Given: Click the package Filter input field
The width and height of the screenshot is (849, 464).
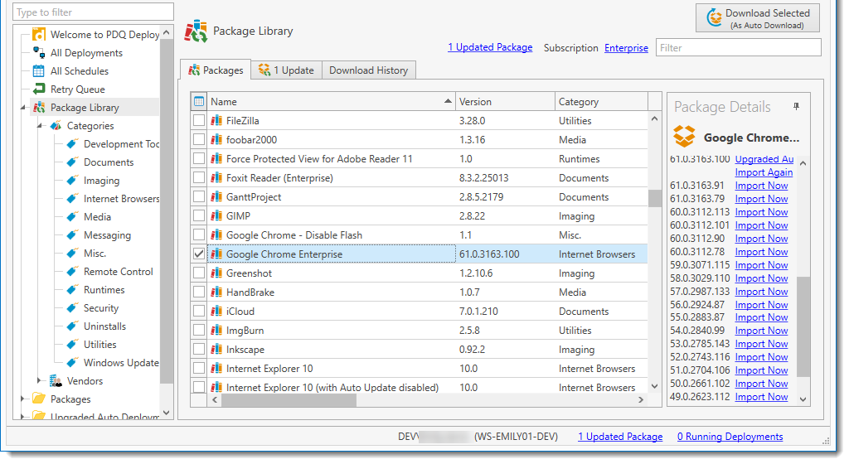Looking at the screenshot, I should (738, 48).
